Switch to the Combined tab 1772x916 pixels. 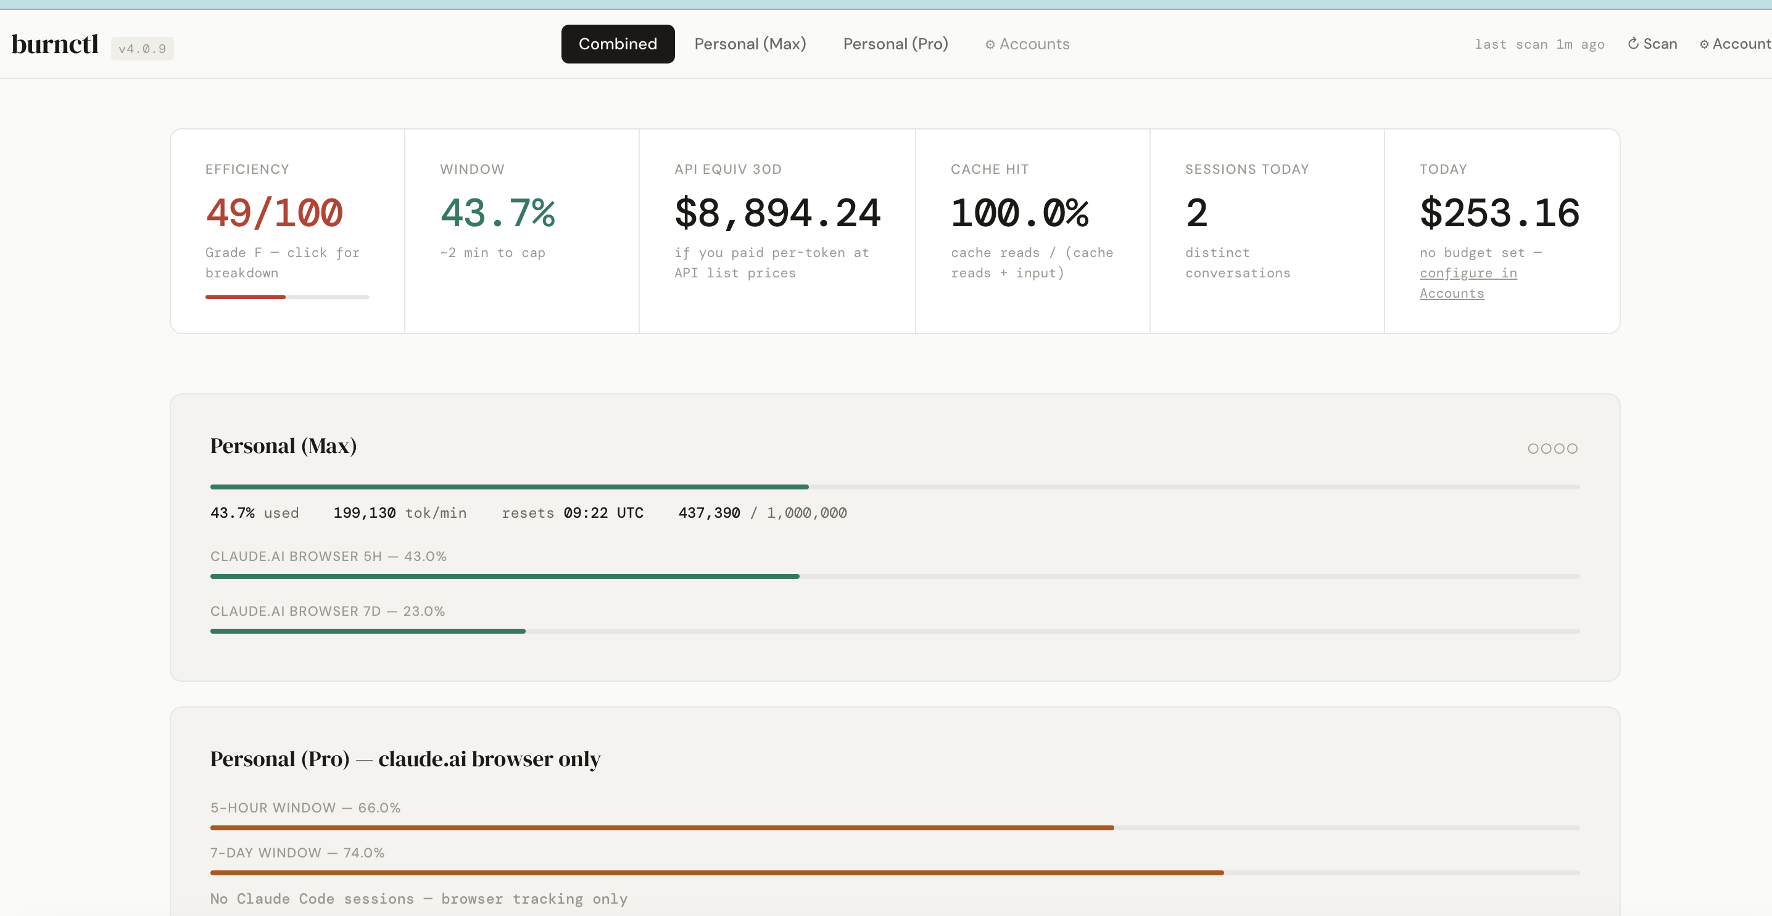617,44
